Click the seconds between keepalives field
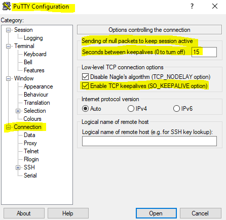Viewport: 226px width, 220px height. click(x=204, y=52)
